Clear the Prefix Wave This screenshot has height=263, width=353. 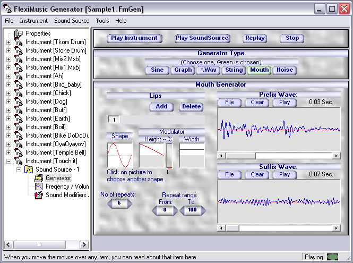[257, 103]
